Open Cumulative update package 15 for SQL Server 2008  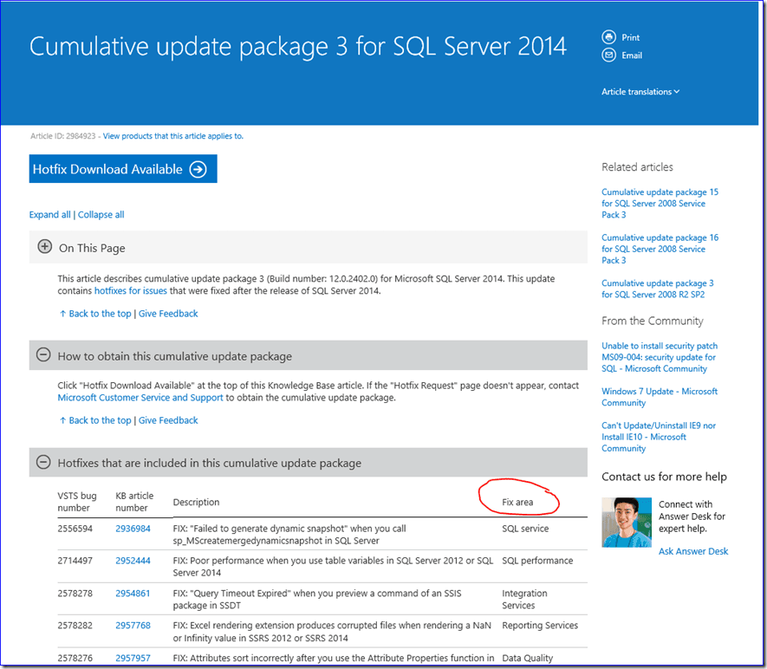[660, 204]
